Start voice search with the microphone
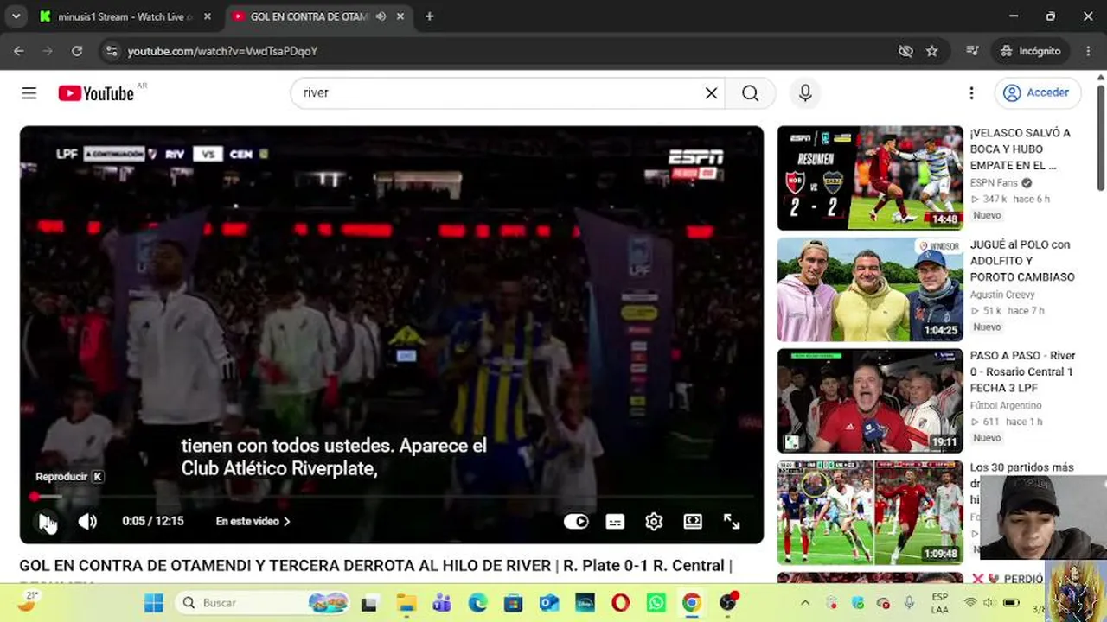The height and width of the screenshot is (622, 1107). point(805,93)
